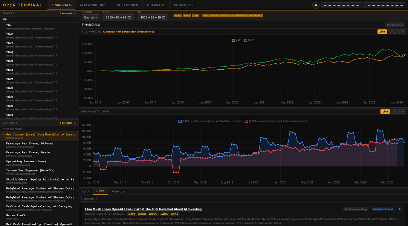Click the Merge Charts button

click(395, 25)
